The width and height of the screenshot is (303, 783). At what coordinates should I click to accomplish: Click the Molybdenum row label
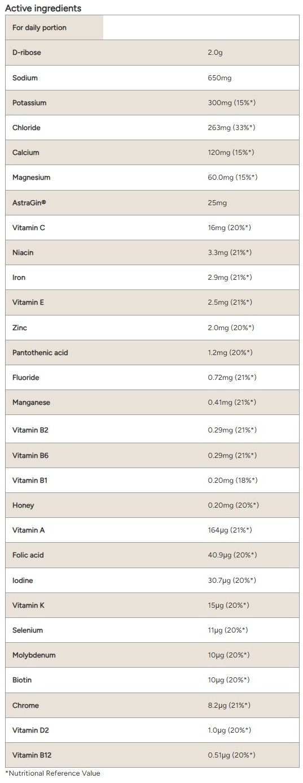(34, 655)
